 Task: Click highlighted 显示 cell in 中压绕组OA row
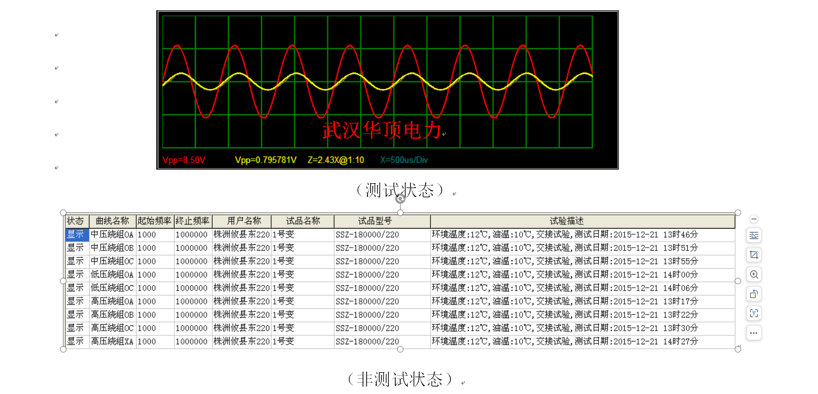[x=77, y=235]
